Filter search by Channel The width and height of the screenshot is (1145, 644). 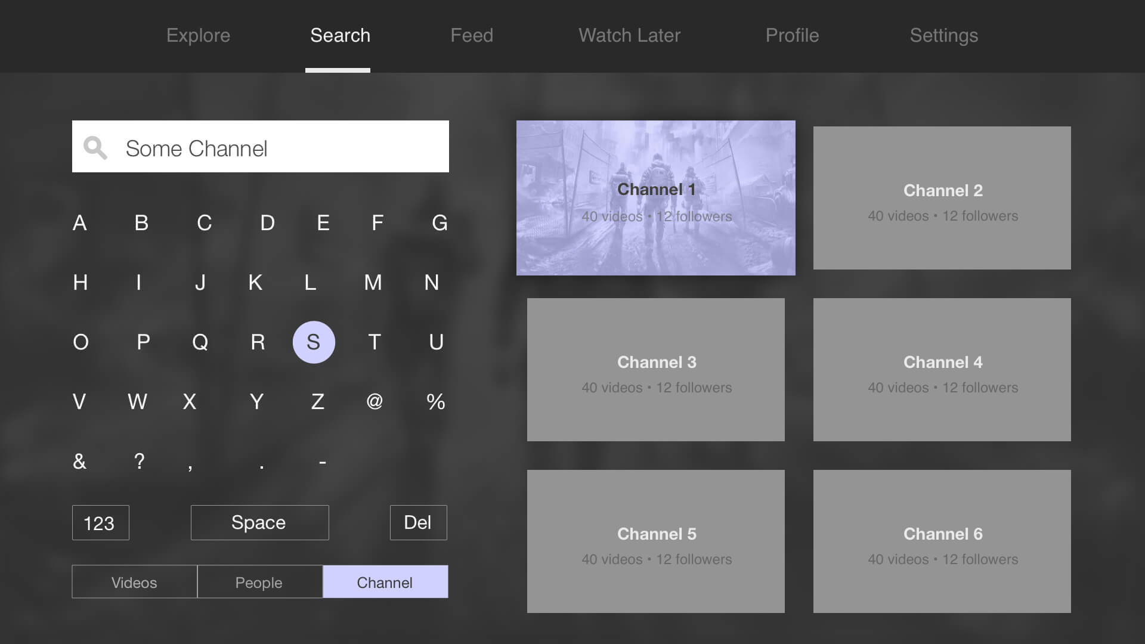(x=386, y=582)
